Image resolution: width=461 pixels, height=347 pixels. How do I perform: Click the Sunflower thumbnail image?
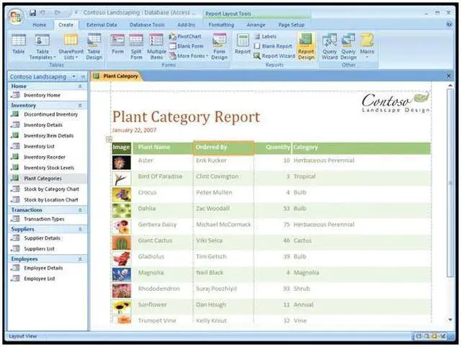pos(121,305)
